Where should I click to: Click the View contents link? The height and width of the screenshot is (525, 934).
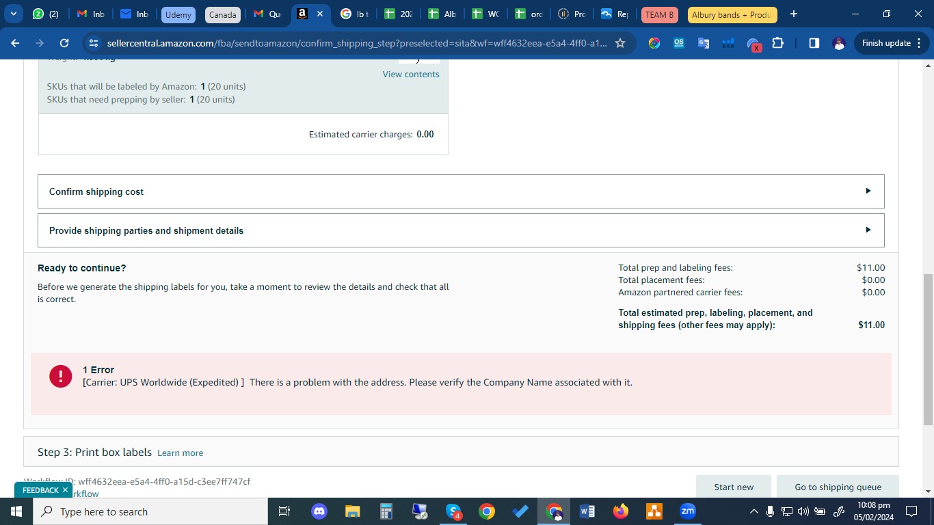point(411,75)
